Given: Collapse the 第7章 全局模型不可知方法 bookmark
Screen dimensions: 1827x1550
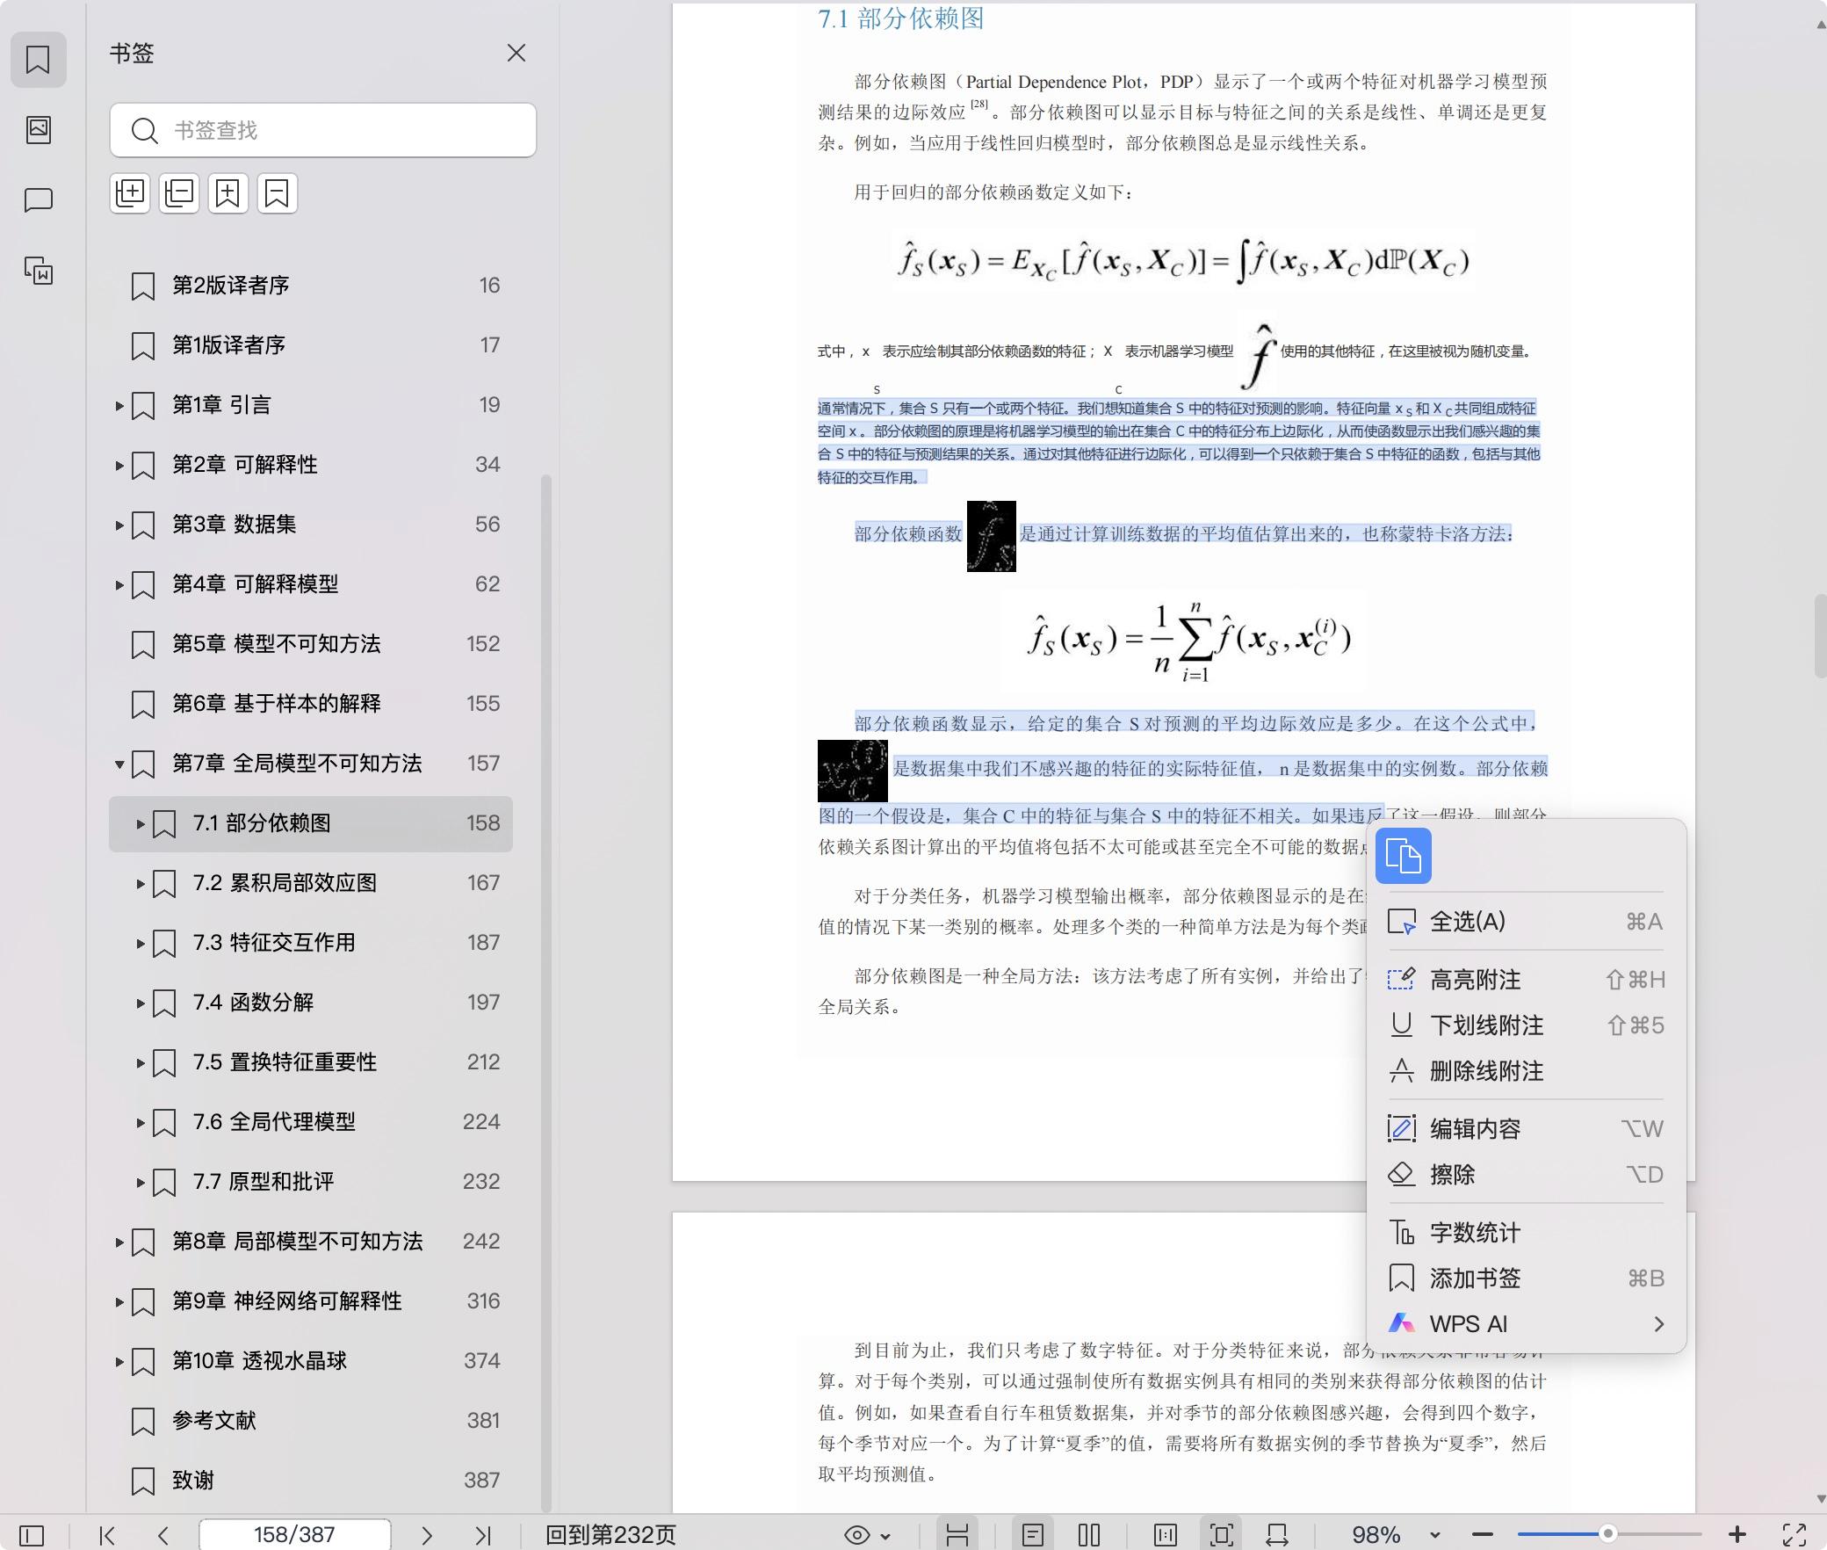Looking at the screenshot, I should (119, 764).
